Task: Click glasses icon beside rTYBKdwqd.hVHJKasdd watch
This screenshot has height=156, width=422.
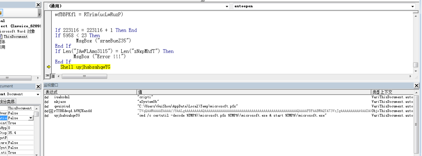Action: click(46, 111)
